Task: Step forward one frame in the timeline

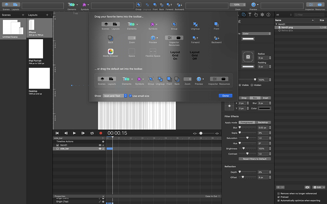Action: tap(83, 133)
